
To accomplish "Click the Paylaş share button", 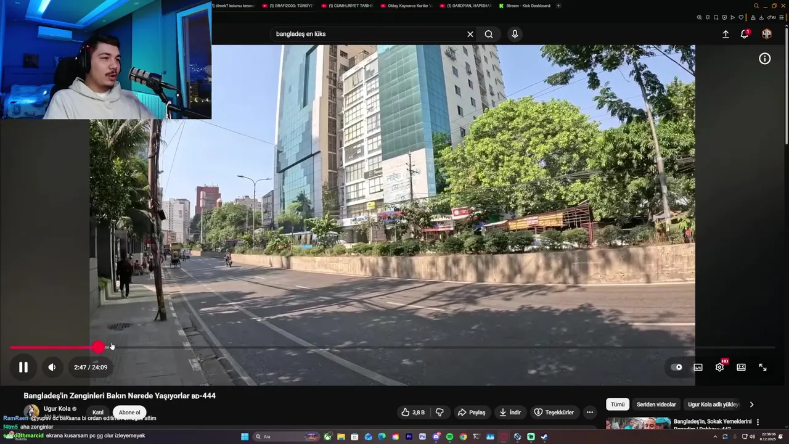I will pyautogui.click(x=471, y=412).
